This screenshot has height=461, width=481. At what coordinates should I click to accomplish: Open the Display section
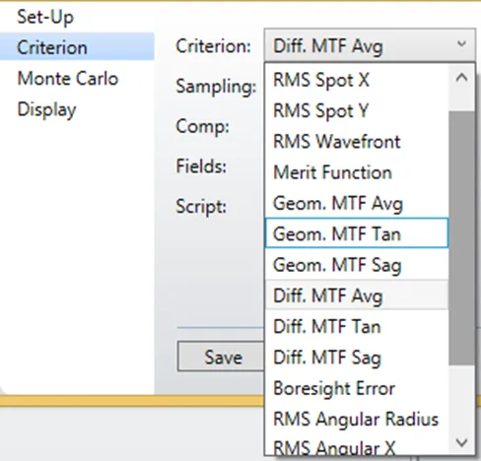point(46,109)
